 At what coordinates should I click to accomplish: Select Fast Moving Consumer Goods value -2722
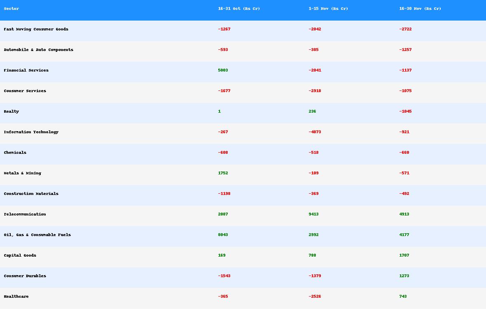(x=405, y=29)
